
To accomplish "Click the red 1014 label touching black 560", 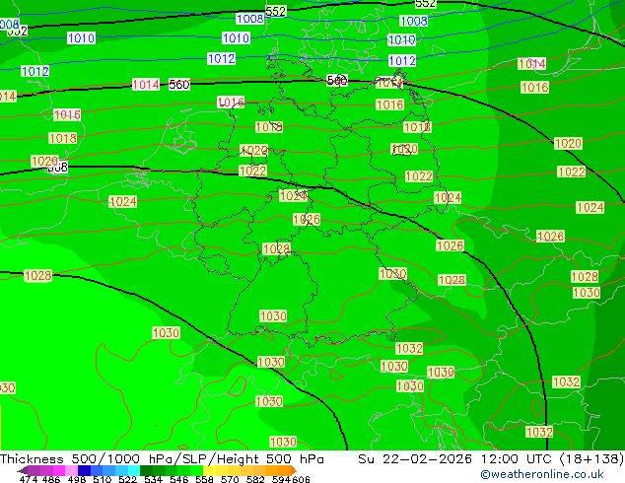I will (x=146, y=85).
